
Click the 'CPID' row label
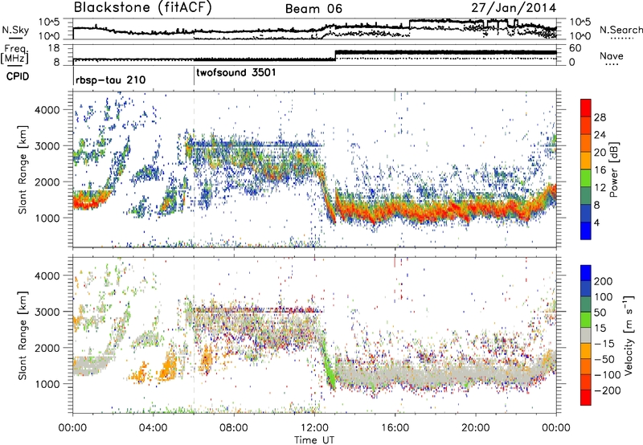(x=18, y=76)
